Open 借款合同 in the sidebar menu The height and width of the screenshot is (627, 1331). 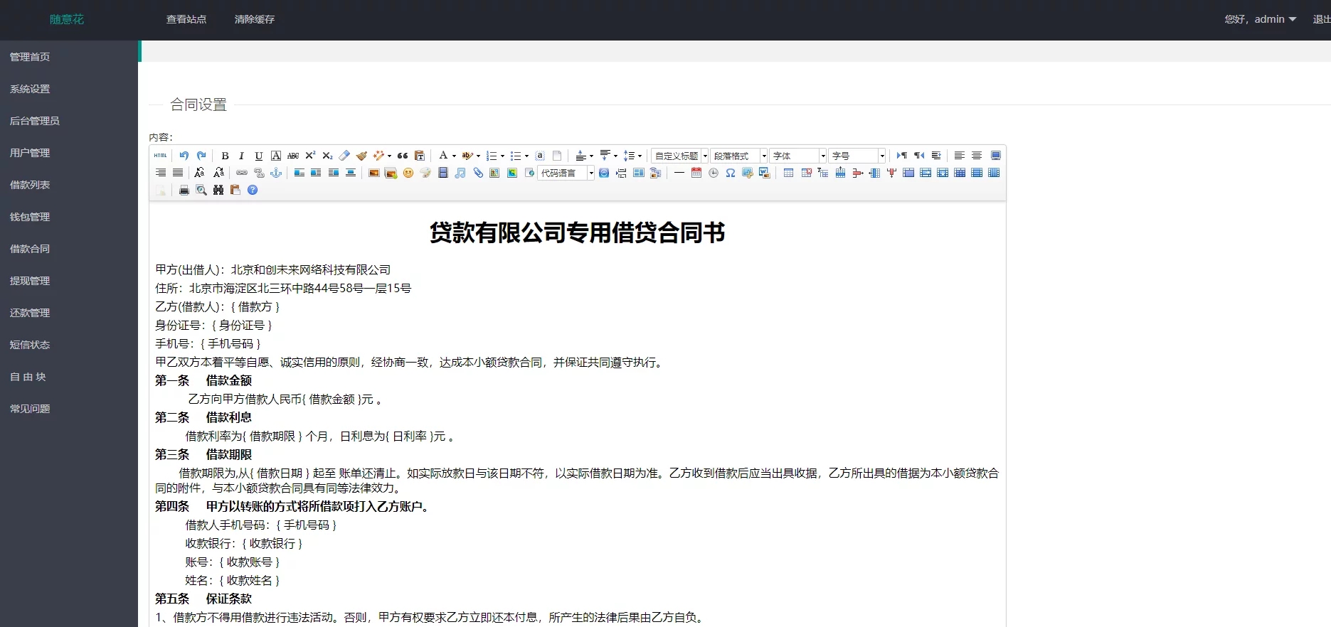pos(30,249)
